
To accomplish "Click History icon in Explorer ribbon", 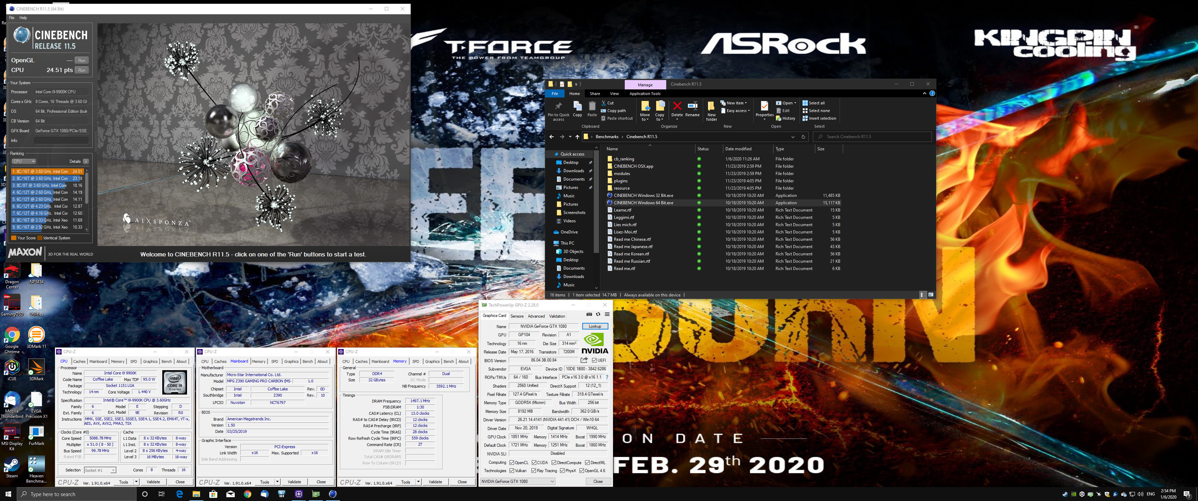I will point(778,119).
